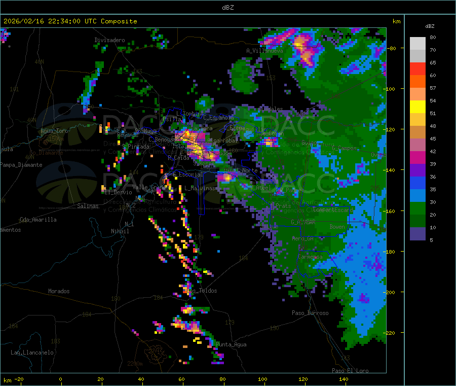Click the 'Guadales' location label
Image resolution: width=456 pixels, height=386 pixels.
pyautogui.click(x=271, y=109)
